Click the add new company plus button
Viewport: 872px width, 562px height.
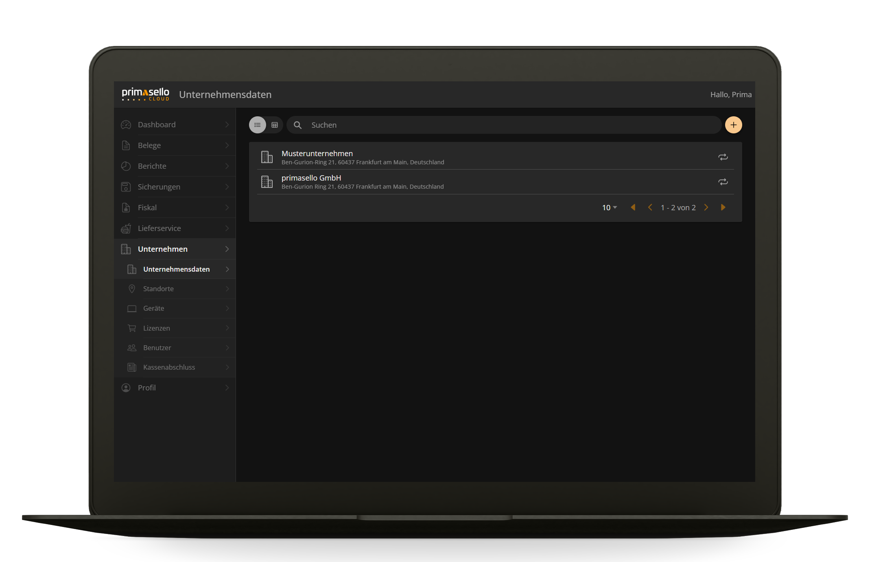coord(733,125)
